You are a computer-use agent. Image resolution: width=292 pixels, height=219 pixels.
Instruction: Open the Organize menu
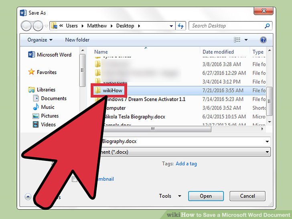(x=40, y=40)
